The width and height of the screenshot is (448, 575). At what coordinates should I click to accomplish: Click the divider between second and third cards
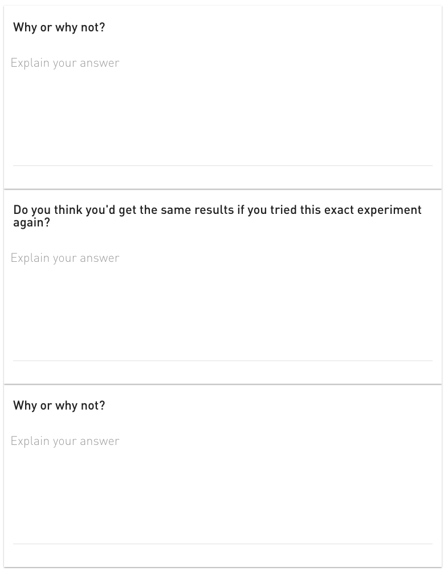click(x=223, y=384)
